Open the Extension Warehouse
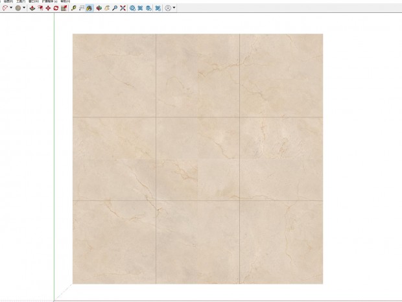 coord(140,8)
